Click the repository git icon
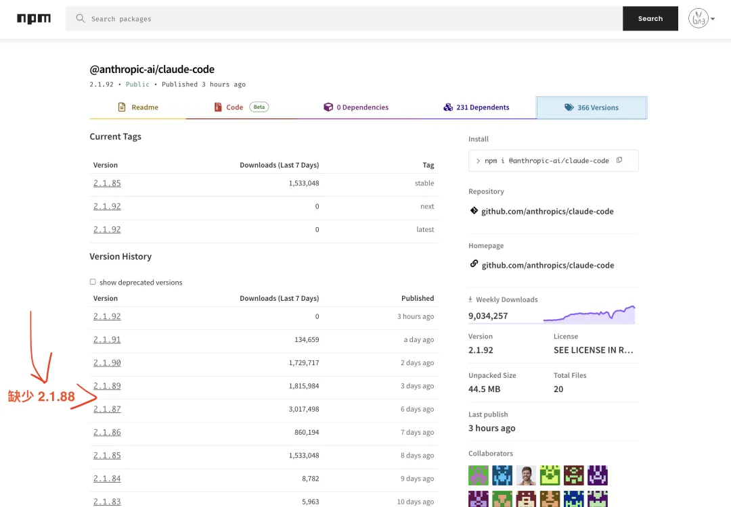The height and width of the screenshot is (507, 731). point(474,211)
